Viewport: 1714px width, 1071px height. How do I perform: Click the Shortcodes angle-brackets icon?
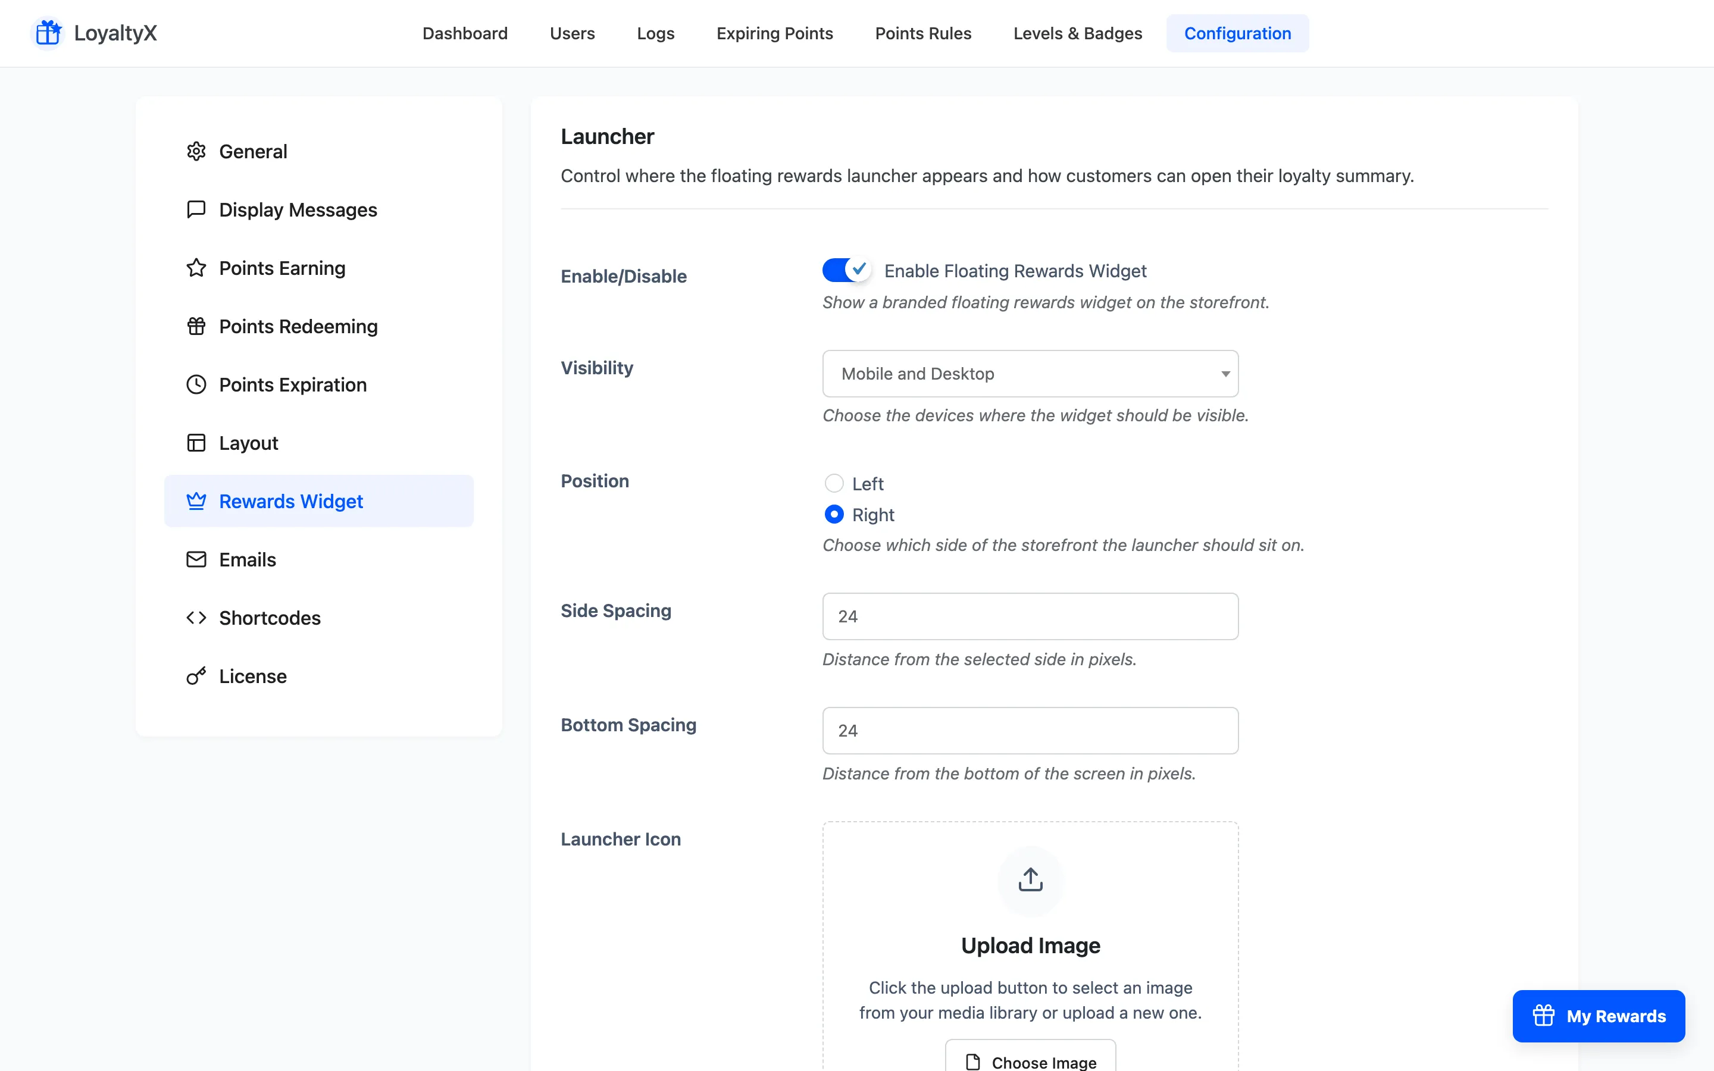(196, 618)
